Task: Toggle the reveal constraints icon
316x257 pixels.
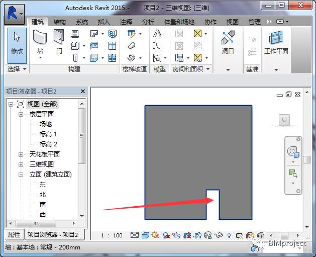Action: point(261,235)
